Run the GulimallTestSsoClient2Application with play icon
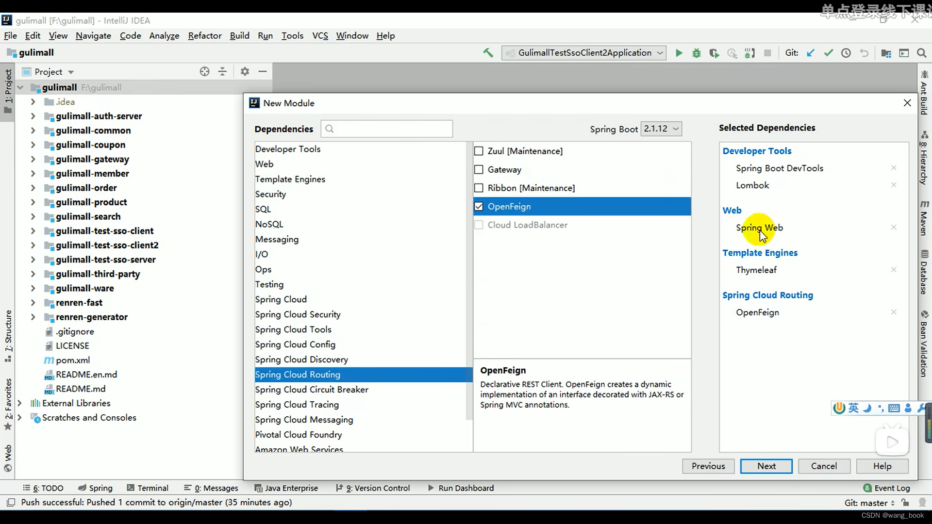Screen dimensions: 932x524 point(679,53)
